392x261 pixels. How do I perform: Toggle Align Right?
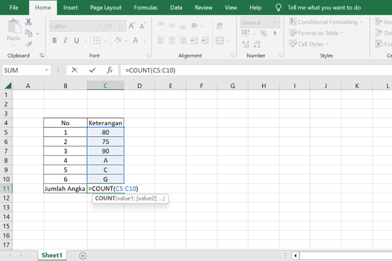[183, 40]
